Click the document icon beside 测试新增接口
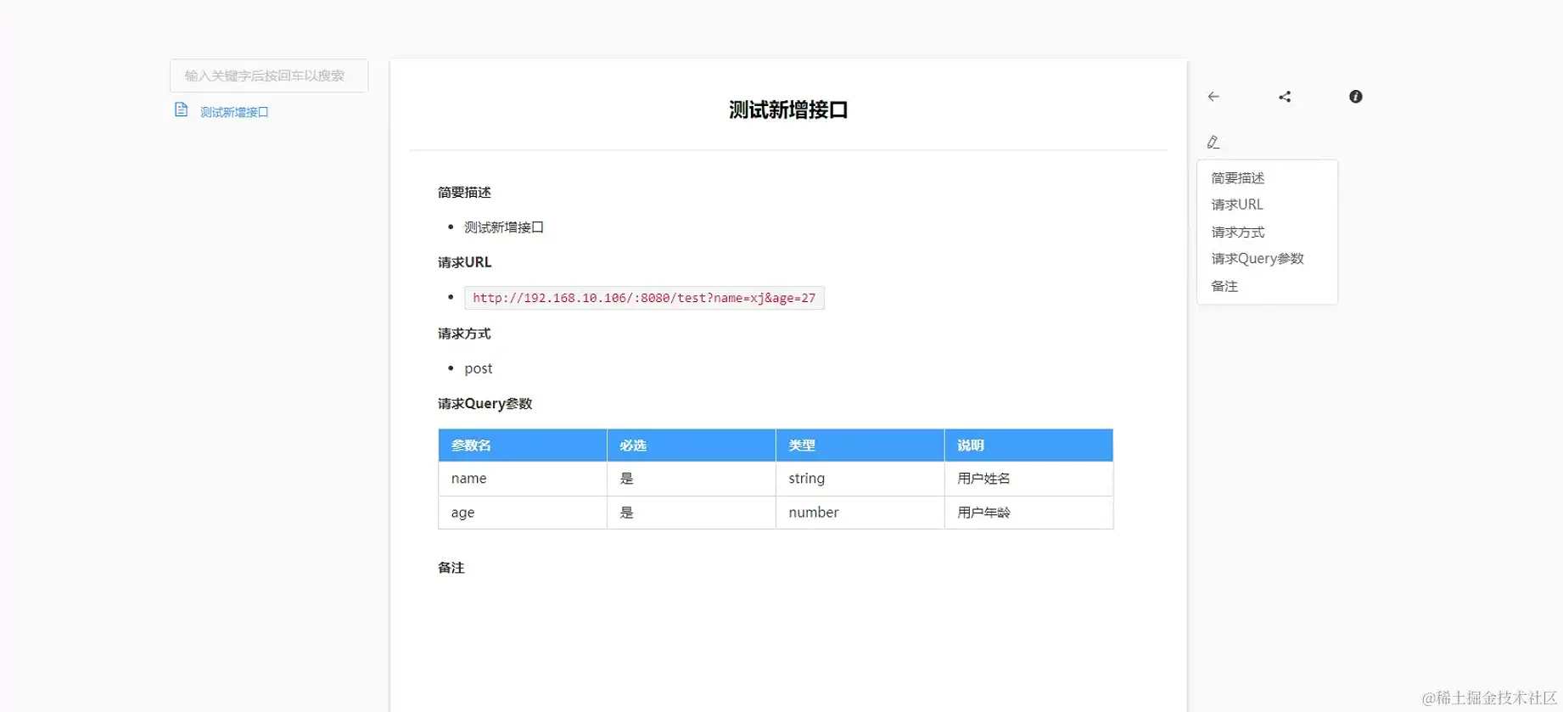 tap(181, 109)
